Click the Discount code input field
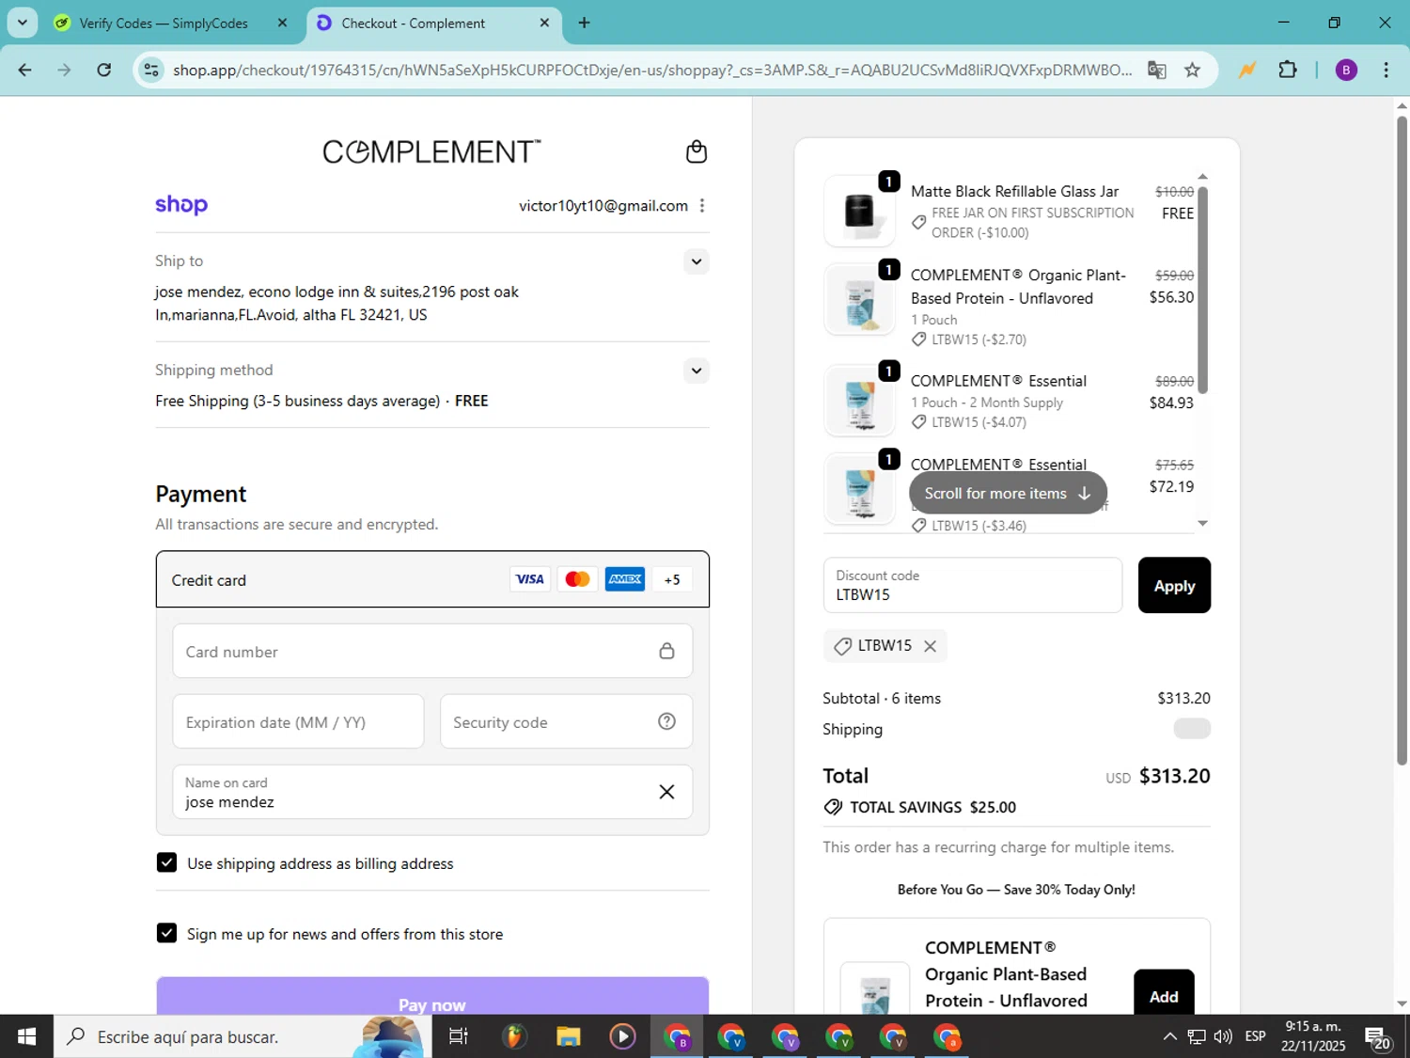1410x1058 pixels. coord(972,585)
